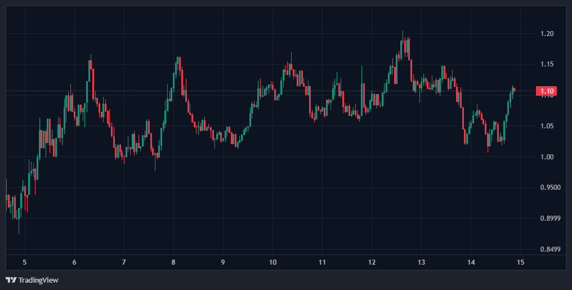The height and width of the screenshot is (290, 572).
Task: Click the 1.20 price axis label
Action: click(x=547, y=34)
